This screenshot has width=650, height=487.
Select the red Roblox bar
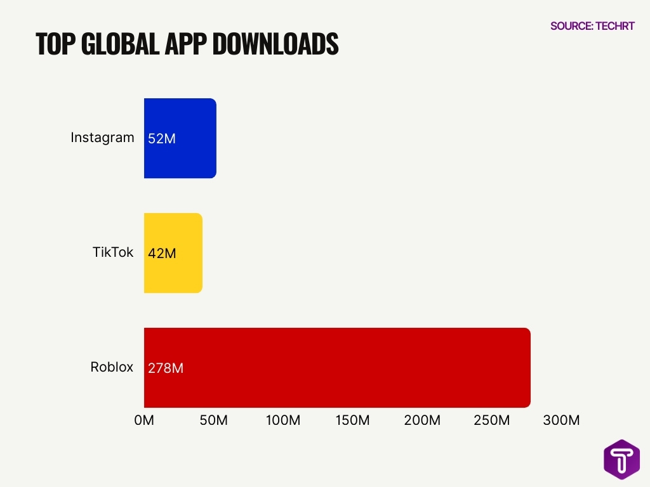point(336,367)
